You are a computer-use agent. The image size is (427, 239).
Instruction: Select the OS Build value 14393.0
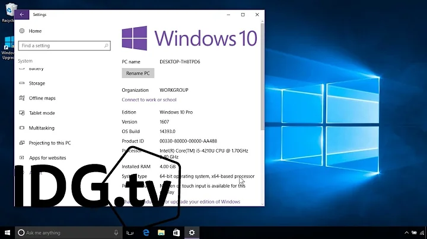coord(167,131)
